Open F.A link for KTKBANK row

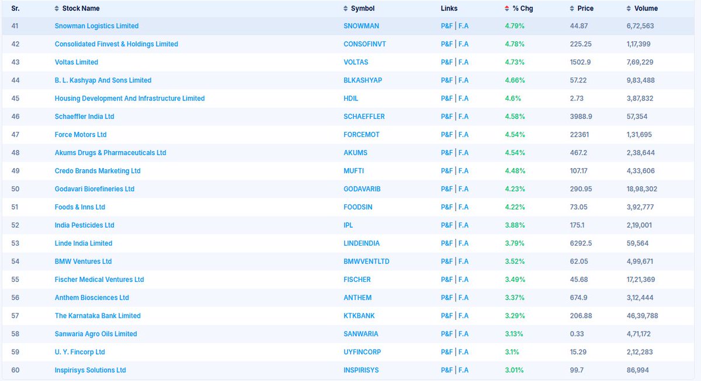(x=464, y=315)
